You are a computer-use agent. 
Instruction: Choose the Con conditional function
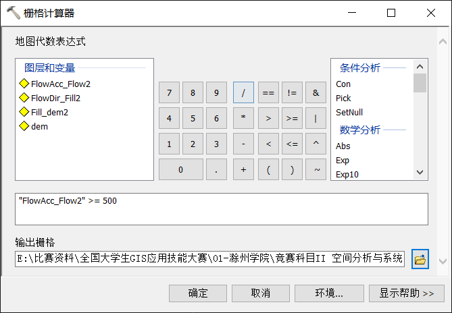[x=343, y=84]
